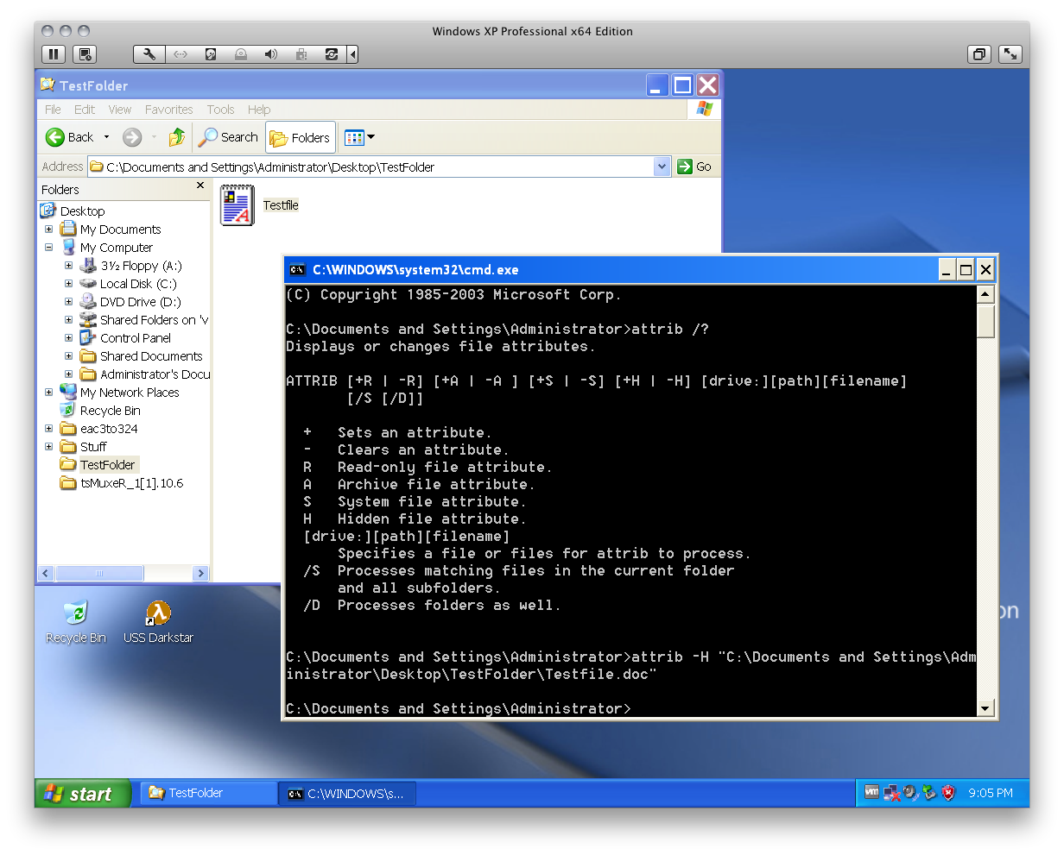Expand DVD Drive (D:) node
1064x855 pixels.
[68, 302]
